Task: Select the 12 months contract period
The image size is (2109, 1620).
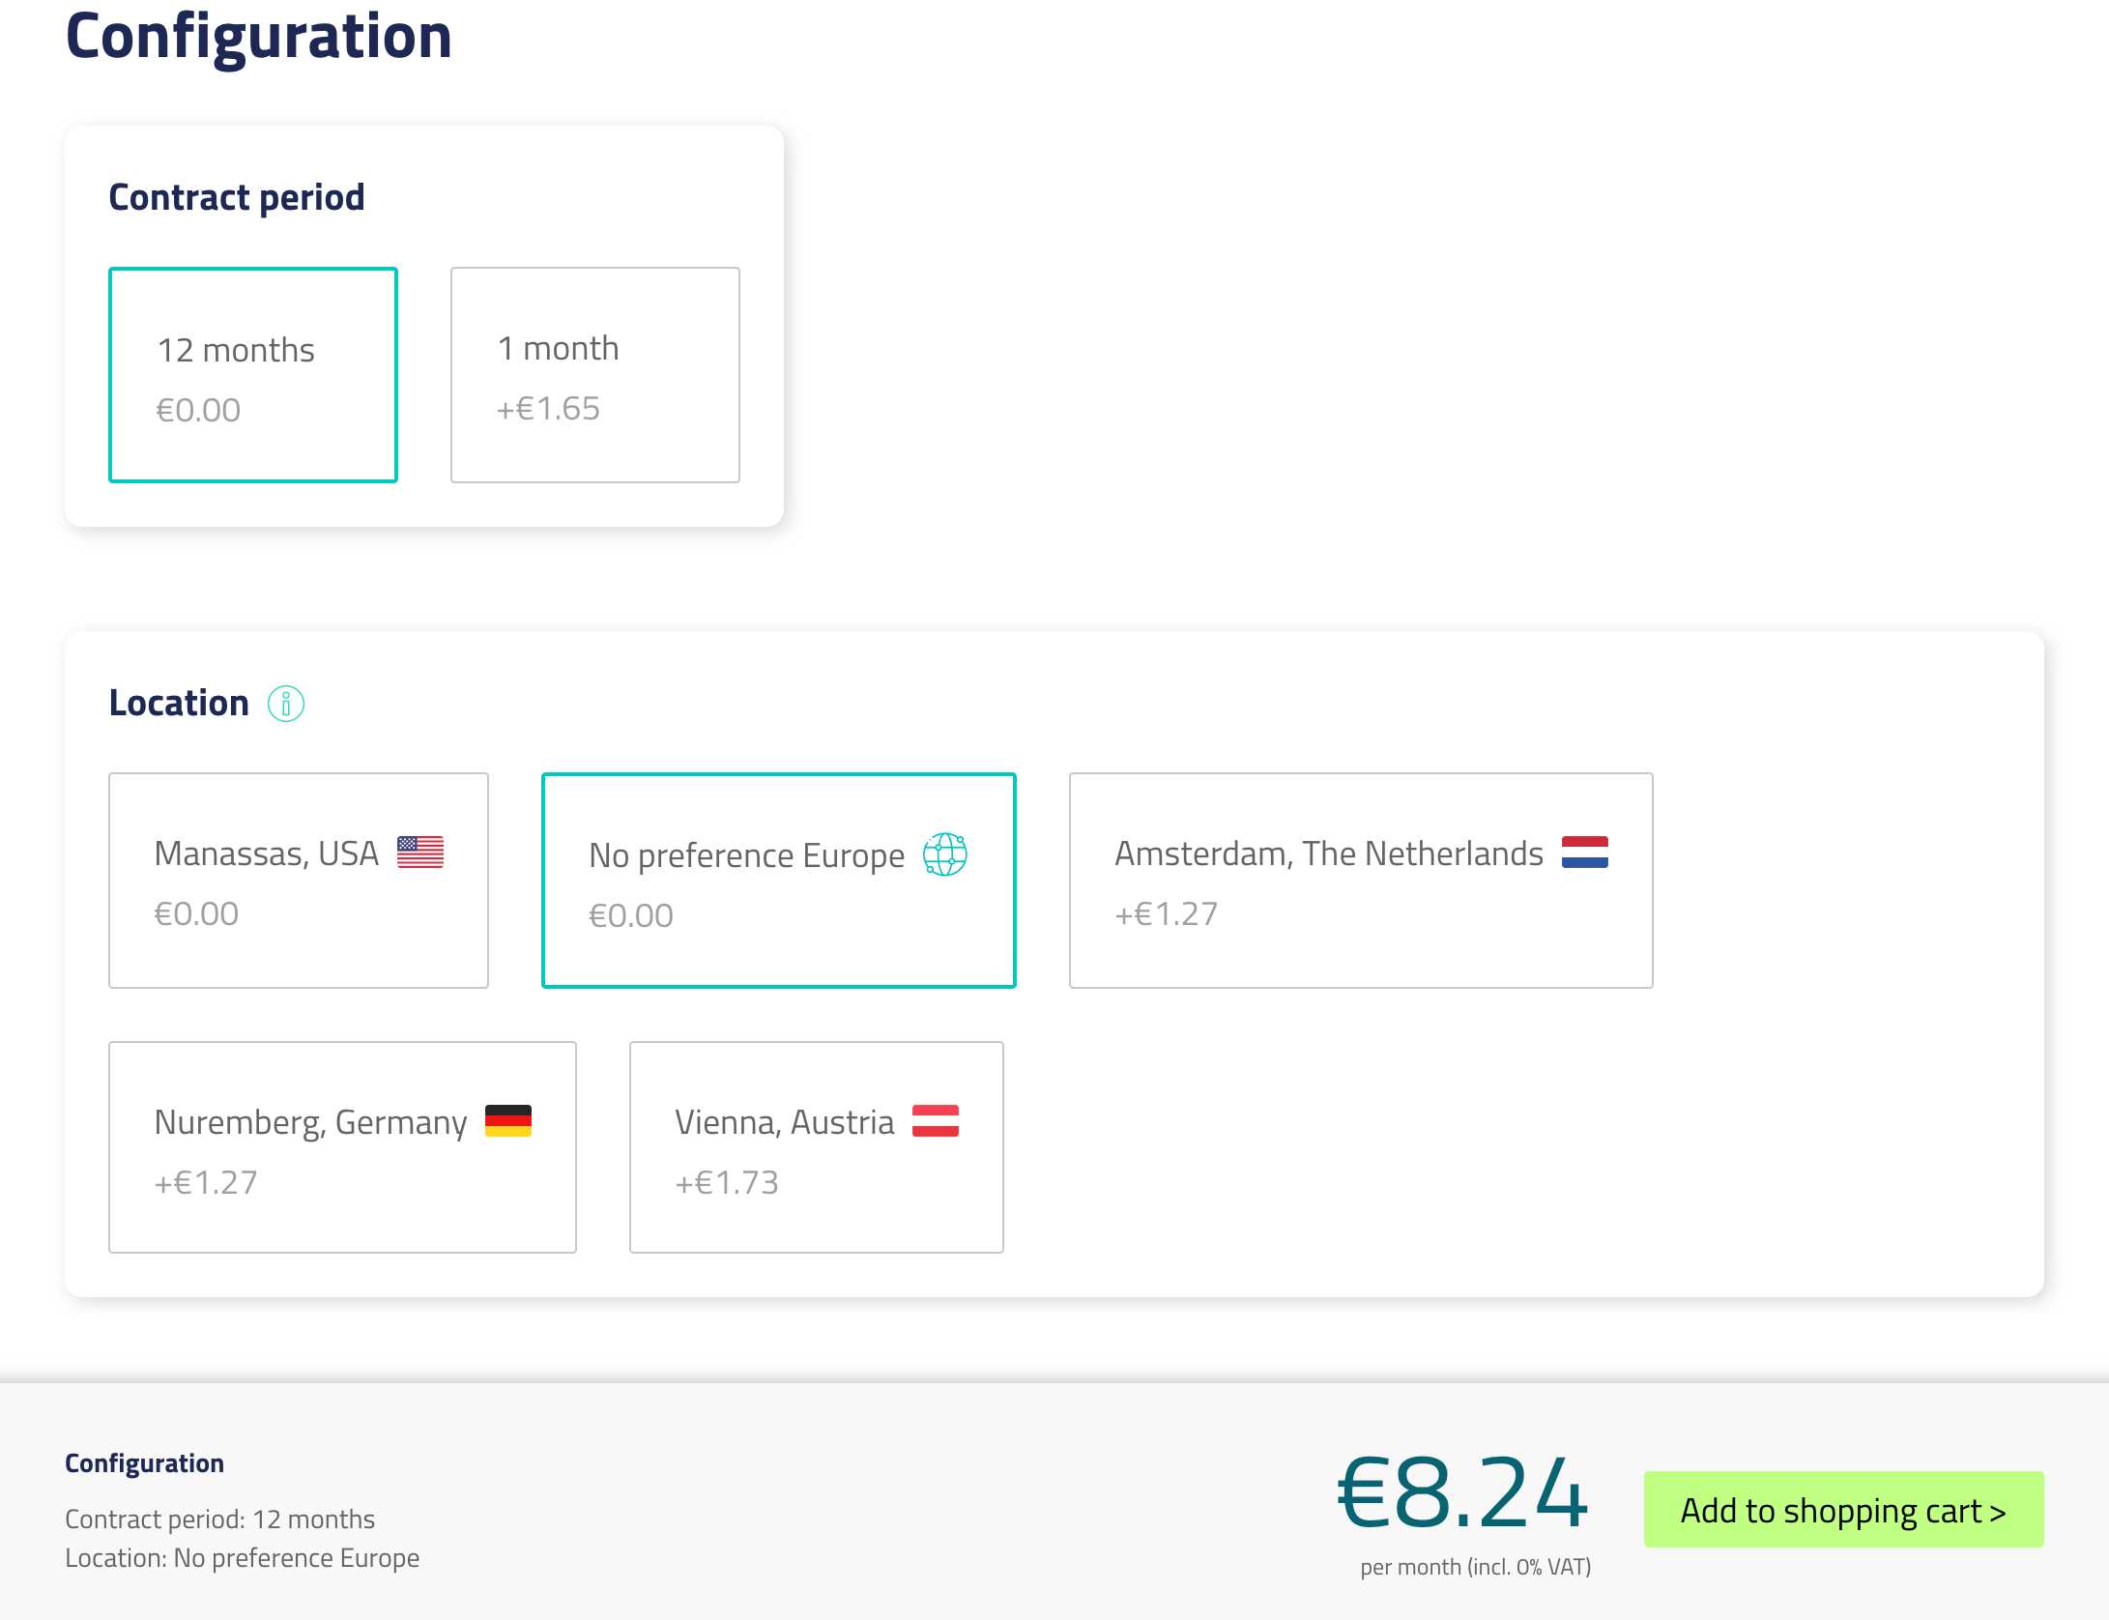Action: coord(253,375)
